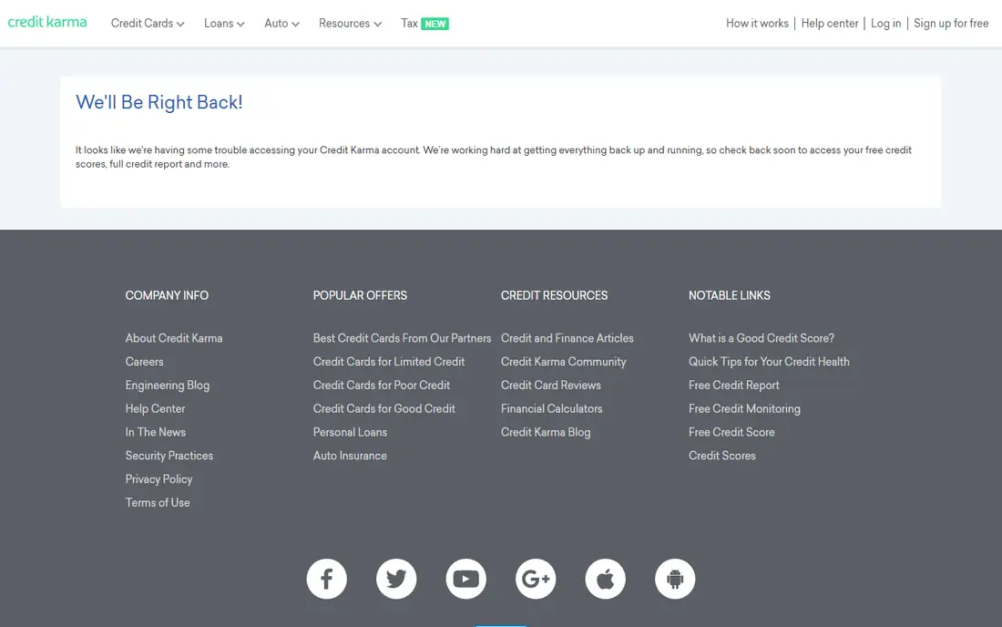Open the Privacy Policy link
This screenshot has height=627, width=1002.
pyautogui.click(x=158, y=479)
